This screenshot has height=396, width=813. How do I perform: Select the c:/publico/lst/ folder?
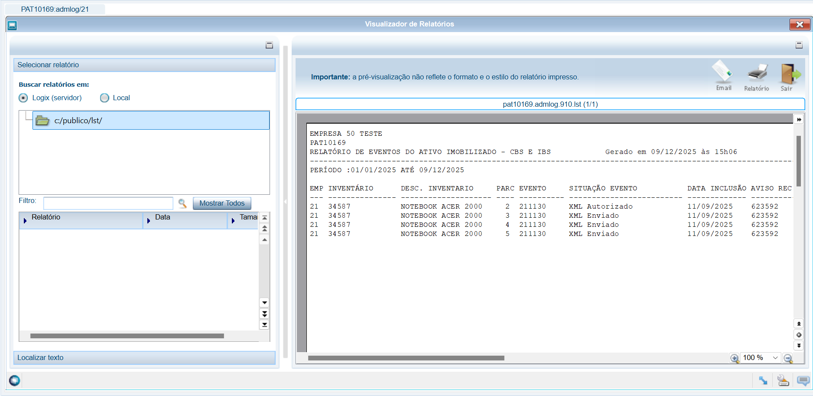pos(151,121)
